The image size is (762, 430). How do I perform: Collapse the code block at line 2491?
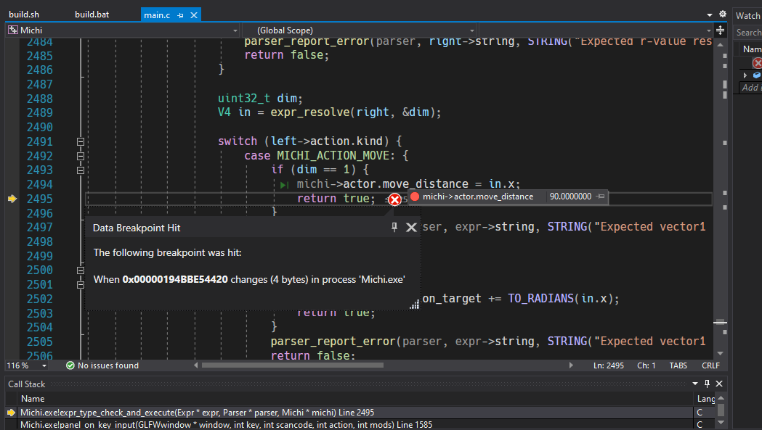pyautogui.click(x=81, y=141)
